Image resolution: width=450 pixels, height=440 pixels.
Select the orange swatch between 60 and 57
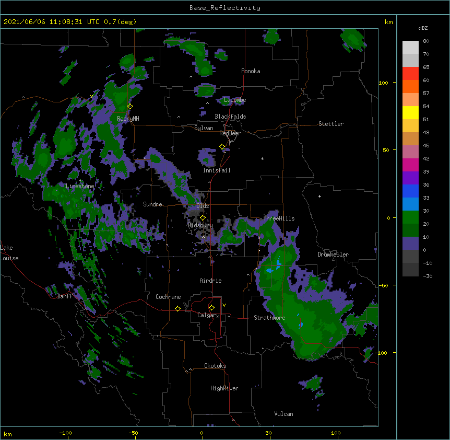tap(410, 86)
